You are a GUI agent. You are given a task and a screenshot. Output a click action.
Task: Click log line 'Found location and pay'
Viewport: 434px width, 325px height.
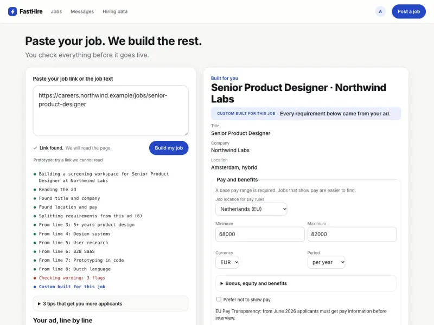[68, 207]
